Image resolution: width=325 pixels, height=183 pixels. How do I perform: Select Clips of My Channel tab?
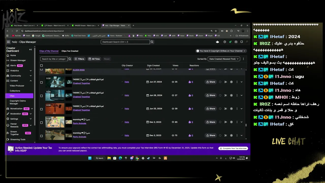(49, 51)
